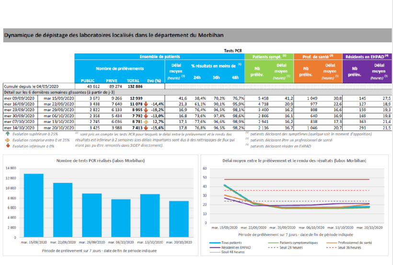Click the '24h' column header
Image resolution: width=393 pixels, height=265 pixels.
click(197, 78)
